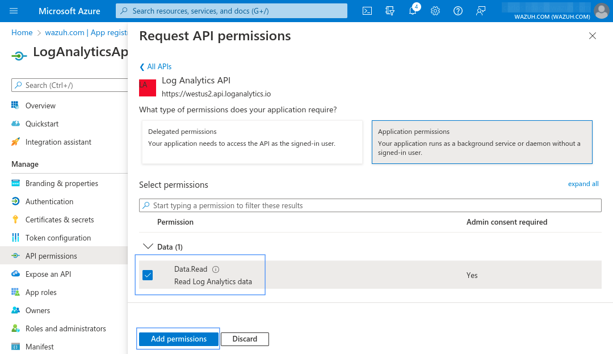This screenshot has height=354, width=613.
Task: Open the feedback icon
Action: coord(481,11)
